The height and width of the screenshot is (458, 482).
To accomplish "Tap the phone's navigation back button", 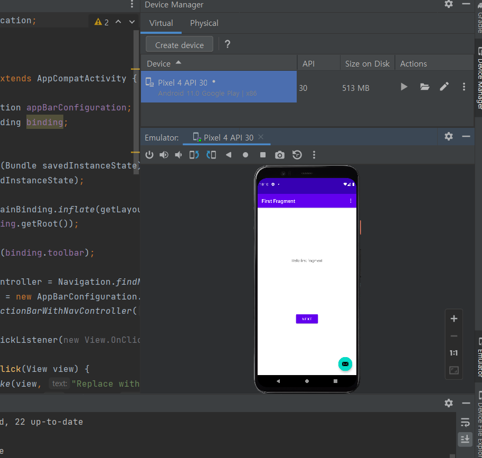I will pos(278,381).
